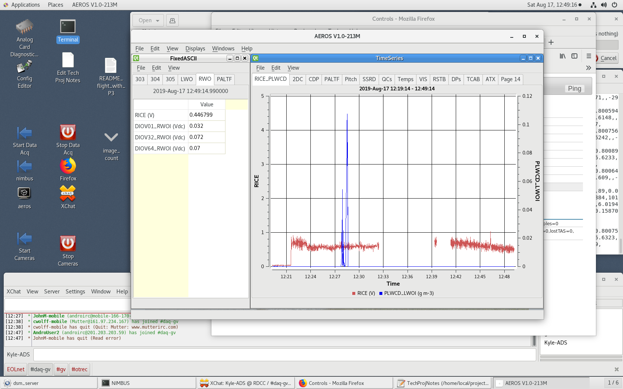The height and width of the screenshot is (389, 623).
Task: Click the Stop Data Acq icon
Action: pyautogui.click(x=68, y=133)
